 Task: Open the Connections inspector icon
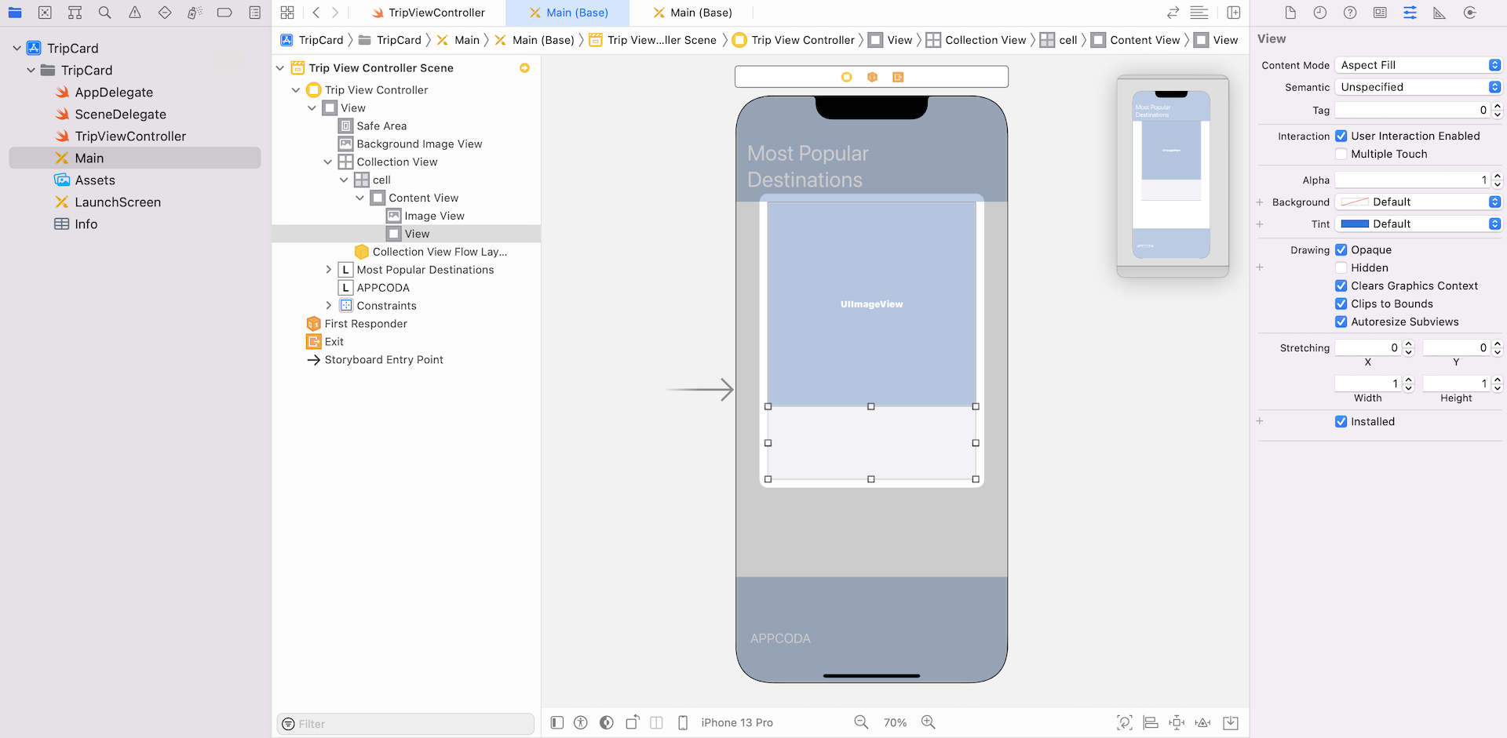1470,13
